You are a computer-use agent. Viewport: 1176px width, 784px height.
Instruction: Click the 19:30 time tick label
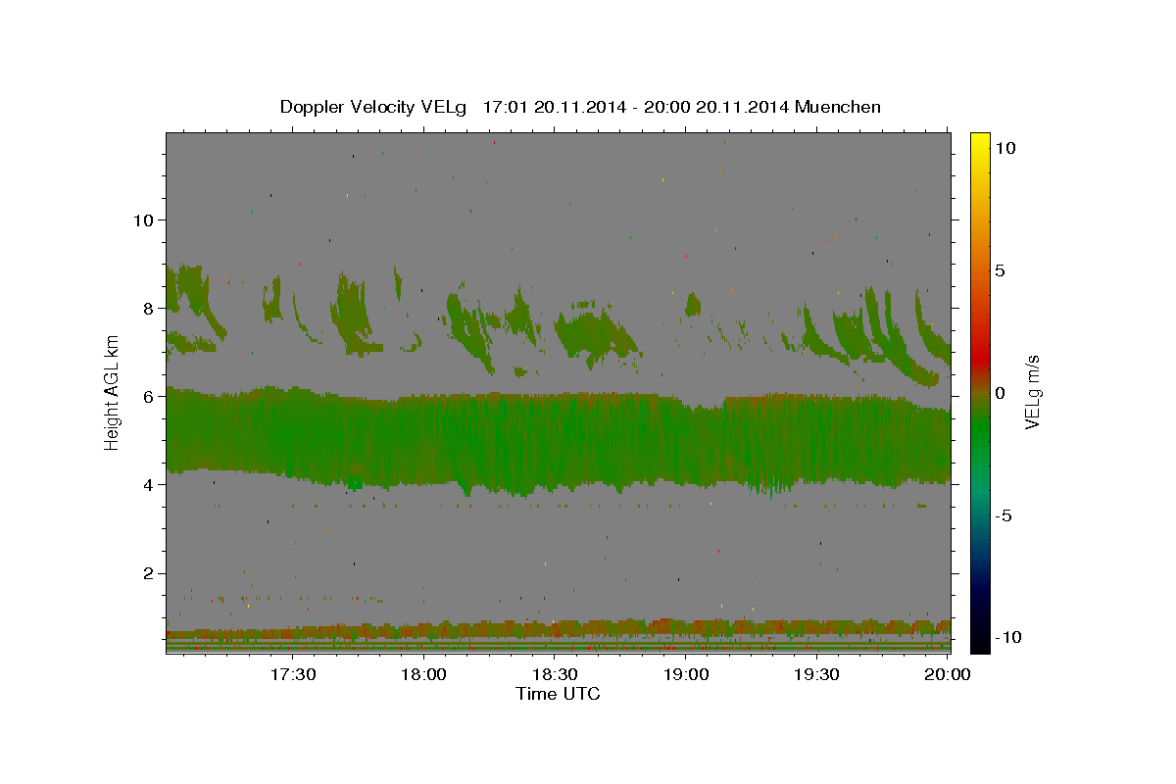pos(818,674)
